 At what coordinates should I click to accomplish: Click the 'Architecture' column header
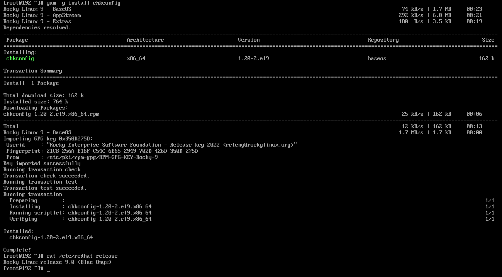tap(145, 40)
